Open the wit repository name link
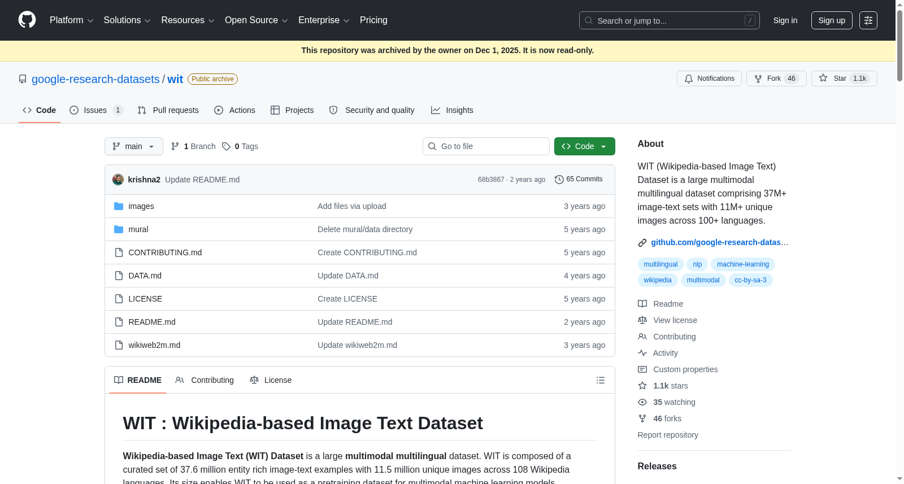 (175, 79)
